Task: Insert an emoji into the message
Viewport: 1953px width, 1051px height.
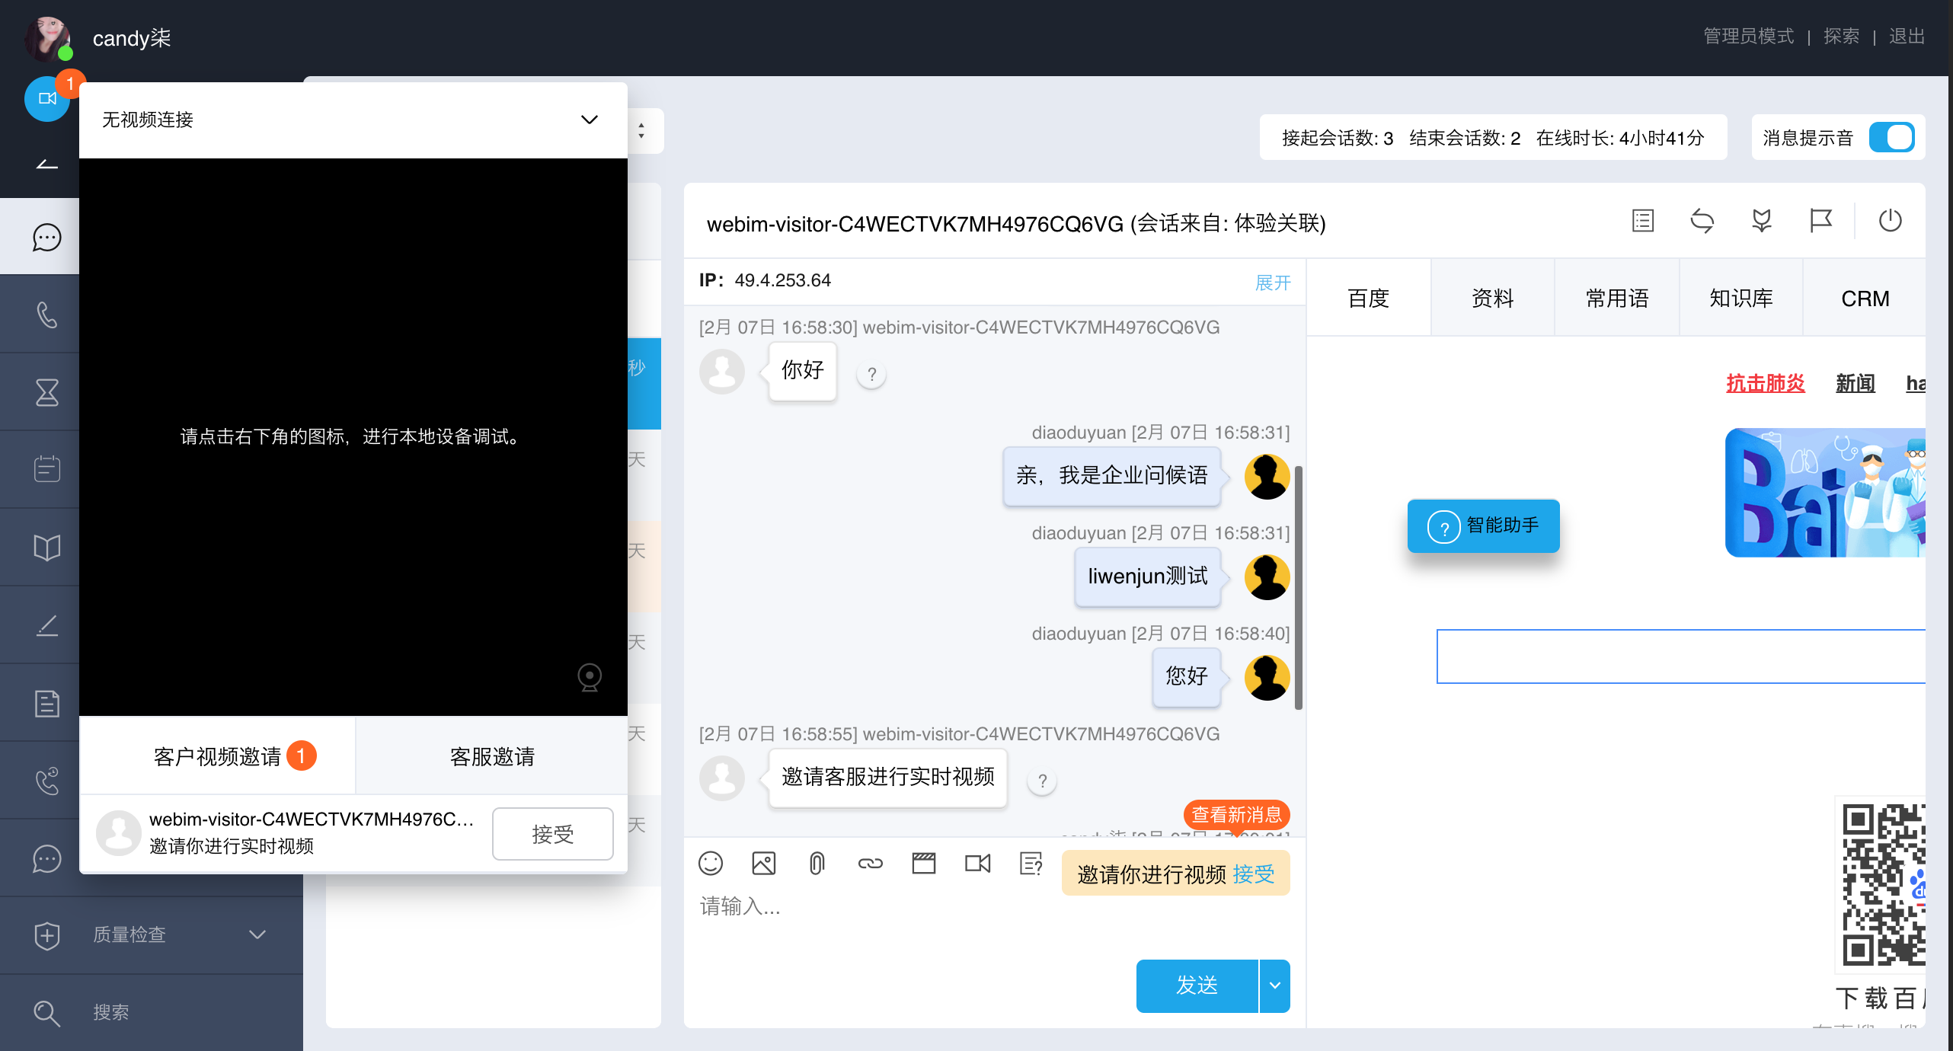Action: tap(711, 863)
